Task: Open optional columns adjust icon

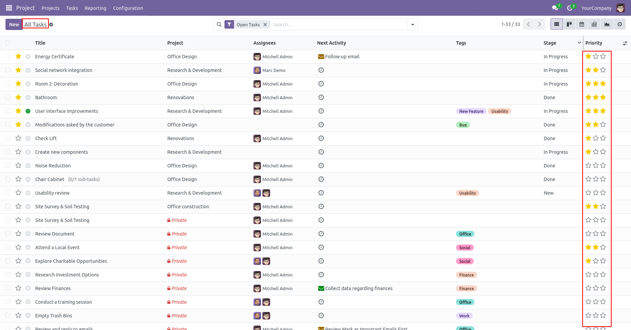Action: tap(625, 43)
